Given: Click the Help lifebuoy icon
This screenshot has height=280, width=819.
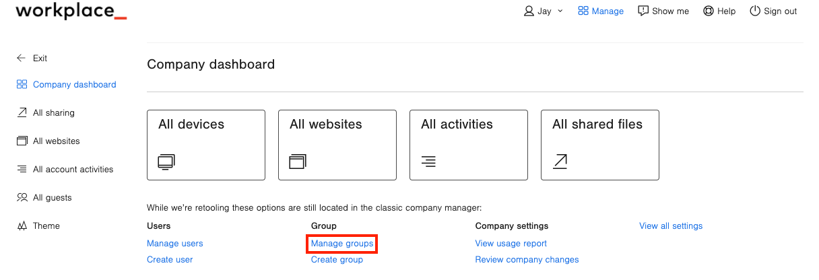Looking at the screenshot, I should click(x=708, y=11).
